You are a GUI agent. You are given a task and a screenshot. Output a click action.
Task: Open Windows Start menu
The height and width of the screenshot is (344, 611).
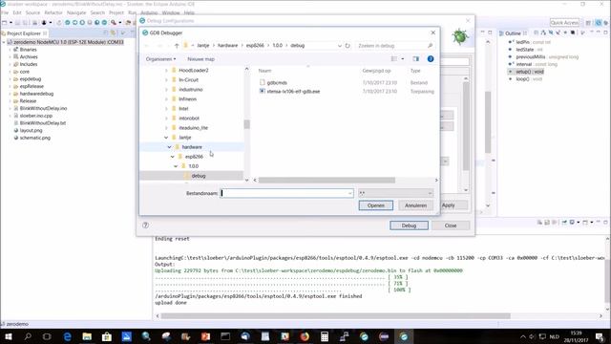(8, 336)
